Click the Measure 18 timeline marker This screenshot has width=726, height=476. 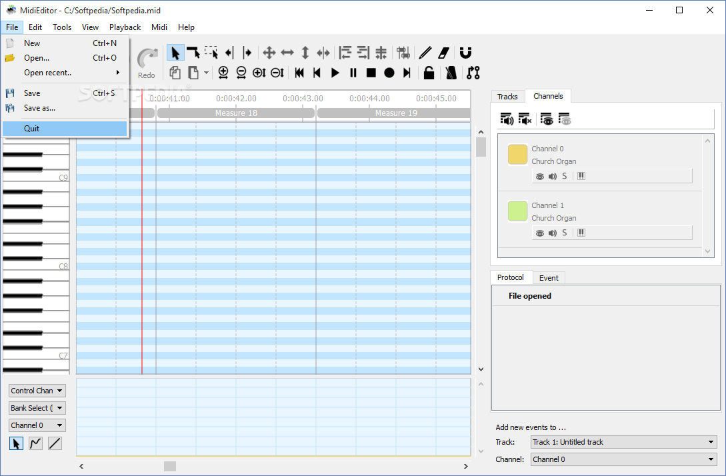[236, 113]
